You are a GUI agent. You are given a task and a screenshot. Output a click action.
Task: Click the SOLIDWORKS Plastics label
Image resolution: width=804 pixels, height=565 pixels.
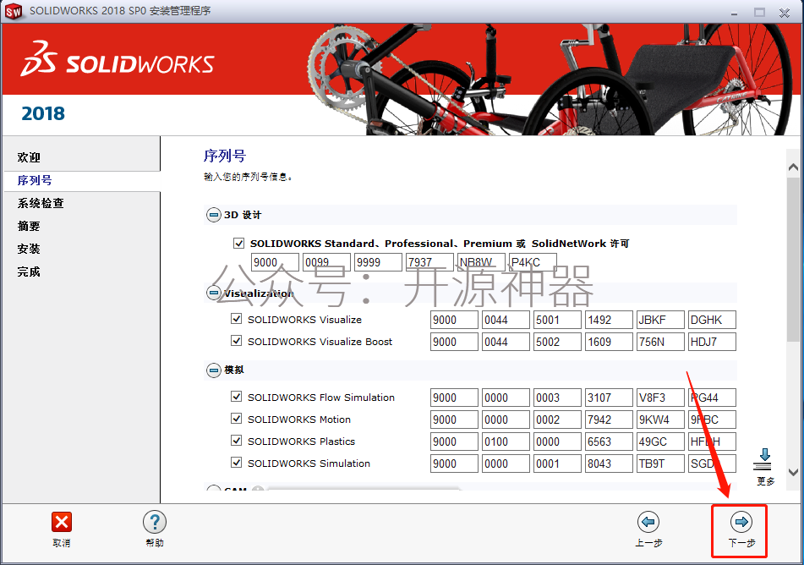[x=301, y=442]
